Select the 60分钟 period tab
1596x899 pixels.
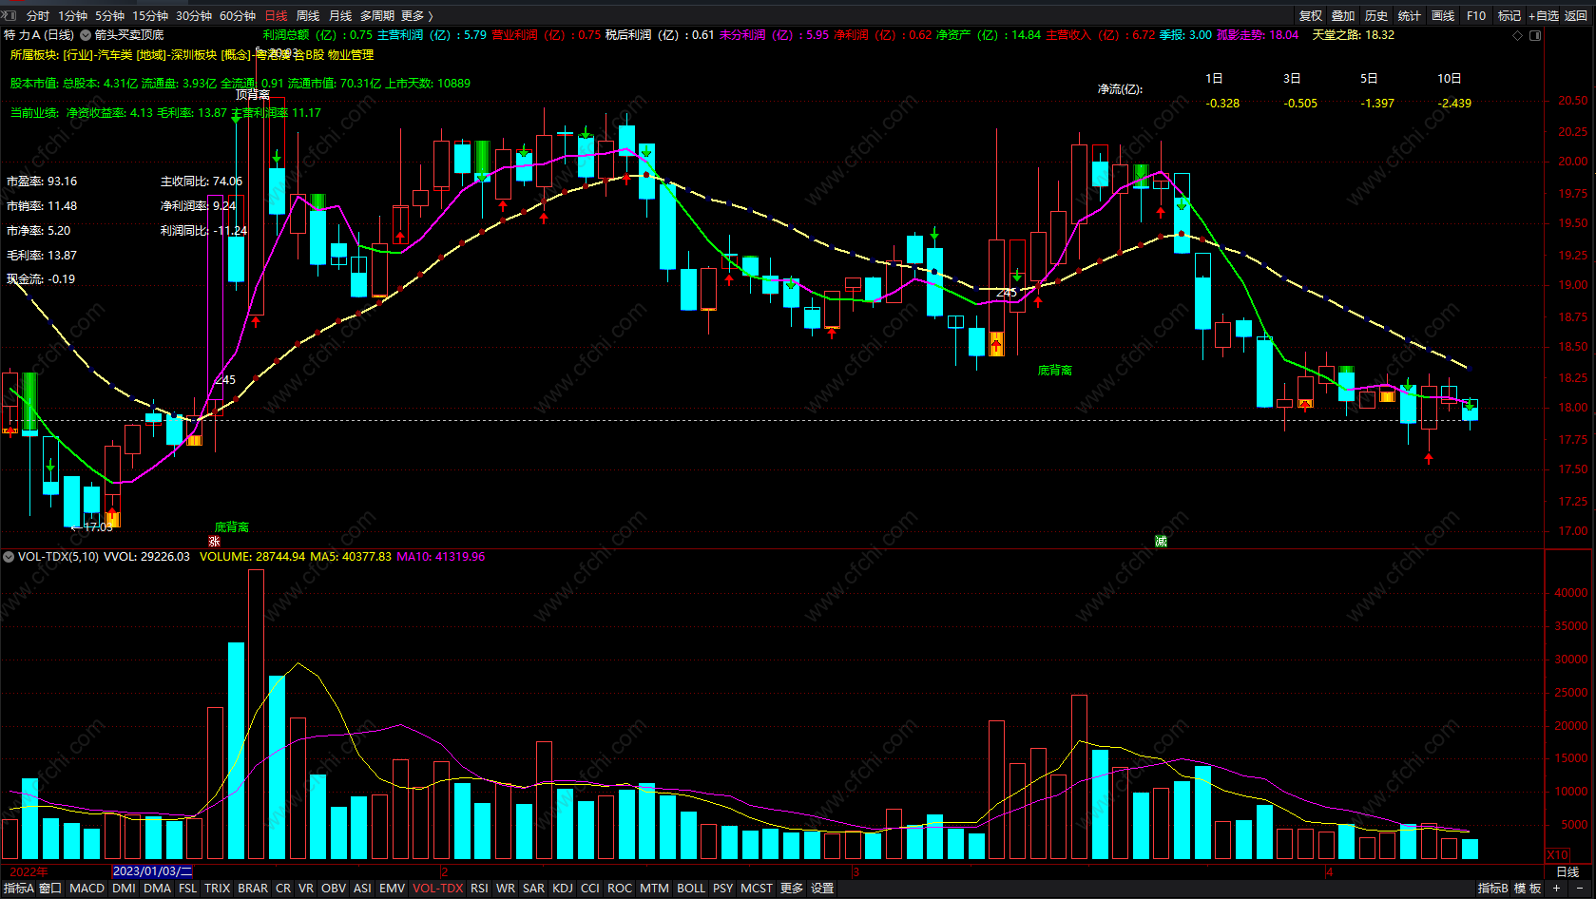pos(238,15)
